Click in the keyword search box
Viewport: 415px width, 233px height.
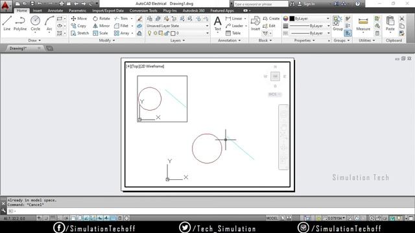(x=261, y=4)
